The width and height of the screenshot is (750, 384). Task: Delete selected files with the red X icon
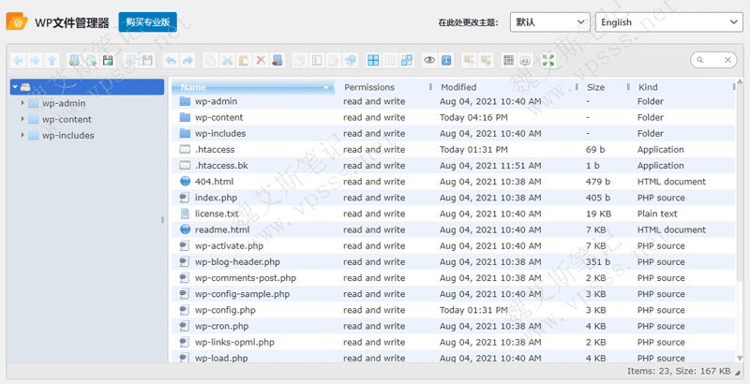click(x=261, y=60)
